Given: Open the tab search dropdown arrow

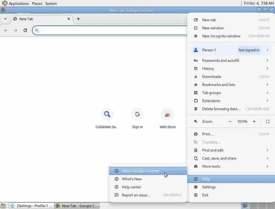Looking at the screenshot, I should pos(5,19).
